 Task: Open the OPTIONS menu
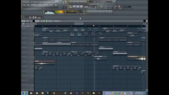point(46,5)
